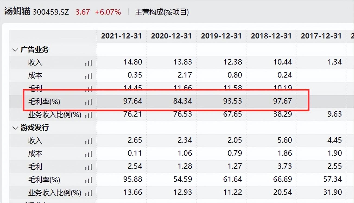
Task: Collapse the 广告业务 section
Action: [15, 50]
